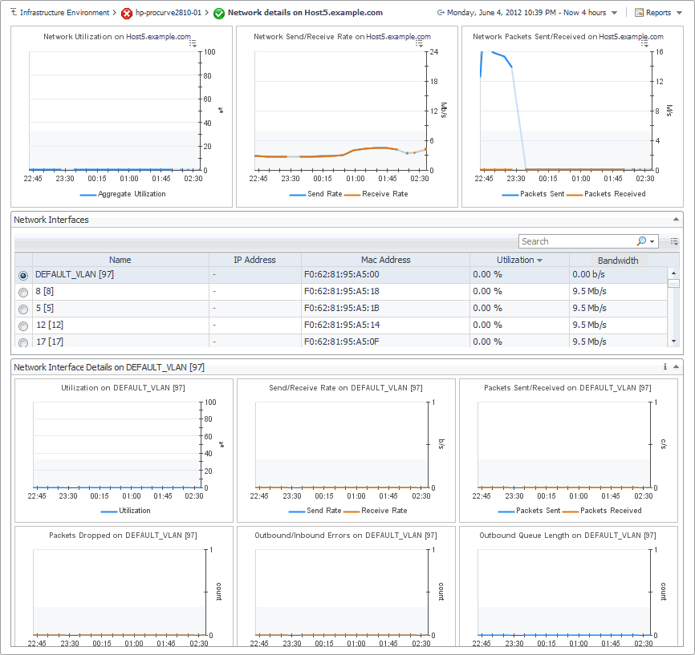Select the 8 [8] interface radio button
The image size is (695, 655).
[23, 293]
